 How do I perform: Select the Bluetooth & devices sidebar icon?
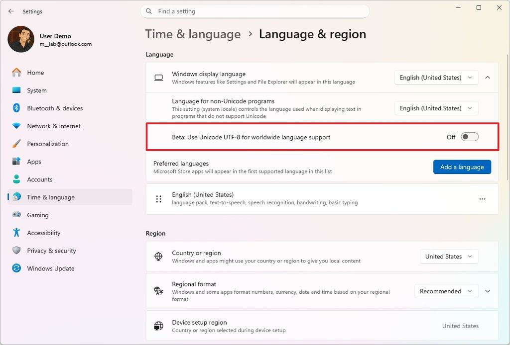(x=16, y=108)
